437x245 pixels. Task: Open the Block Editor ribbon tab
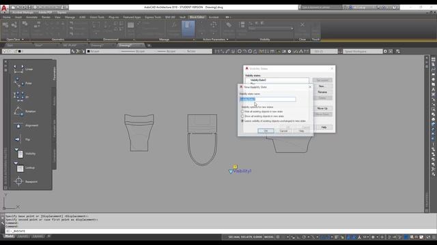click(197, 17)
